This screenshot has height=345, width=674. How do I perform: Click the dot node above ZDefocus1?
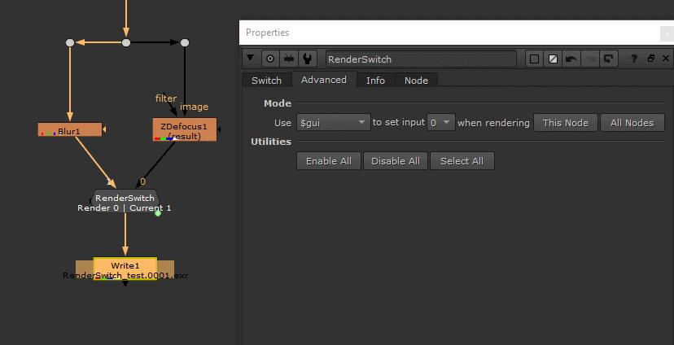pos(185,42)
